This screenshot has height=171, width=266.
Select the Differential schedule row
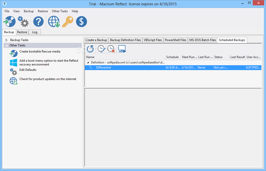click(173, 68)
